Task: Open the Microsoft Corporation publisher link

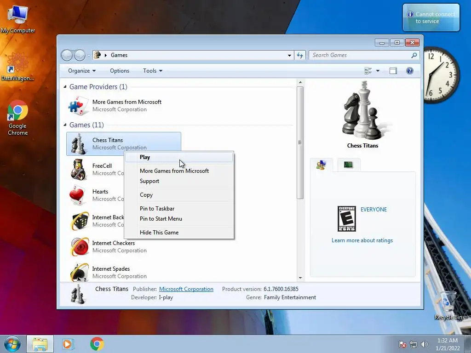Action: click(186, 289)
